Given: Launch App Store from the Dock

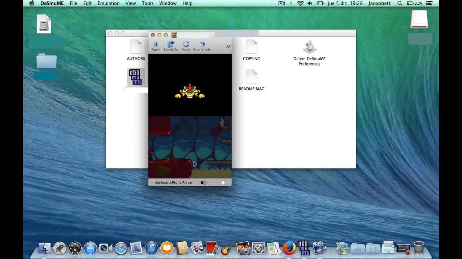Looking at the screenshot, I should tap(90, 248).
